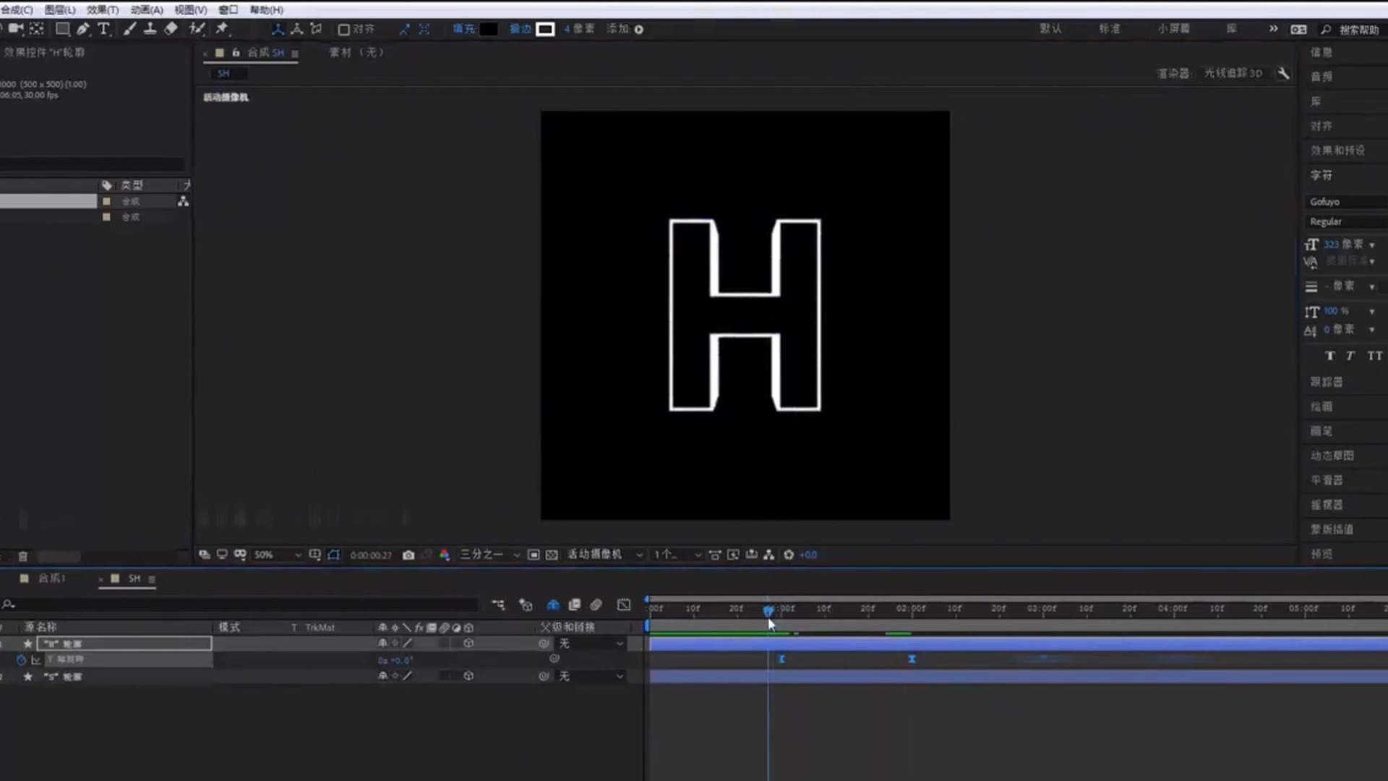Select the Puppet Pin tool
1388x781 pixels.
tap(223, 29)
